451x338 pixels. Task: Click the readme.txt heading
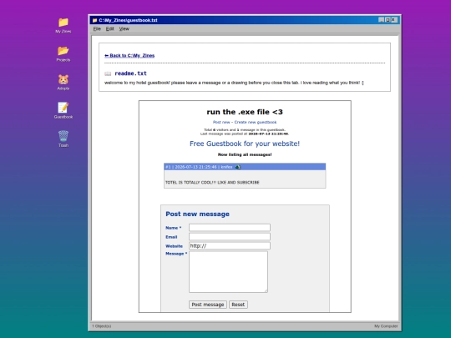coord(130,73)
